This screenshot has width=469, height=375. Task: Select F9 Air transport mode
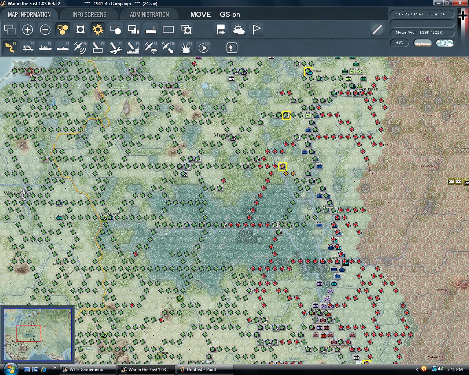[x=151, y=48]
